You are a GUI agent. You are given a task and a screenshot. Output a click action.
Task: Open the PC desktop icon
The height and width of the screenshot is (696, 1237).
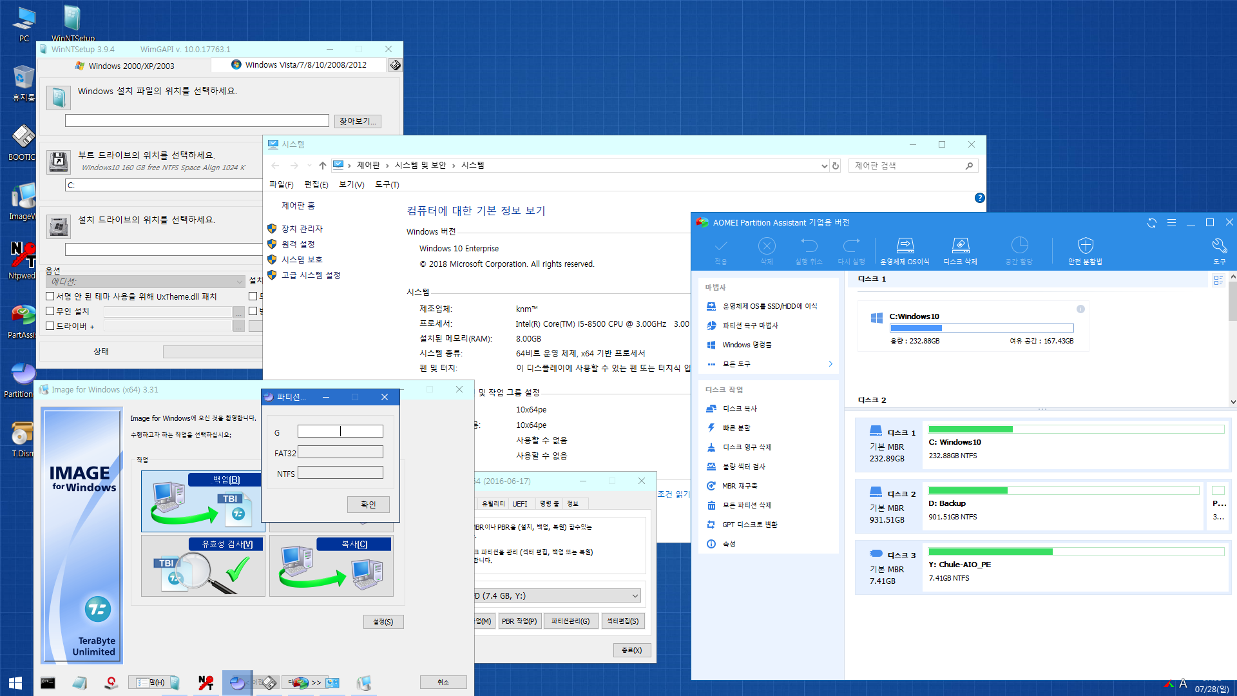point(24,24)
